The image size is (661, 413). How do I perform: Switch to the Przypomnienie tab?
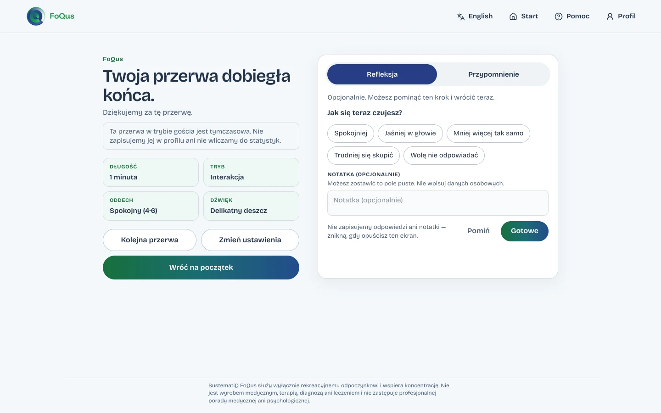point(493,74)
